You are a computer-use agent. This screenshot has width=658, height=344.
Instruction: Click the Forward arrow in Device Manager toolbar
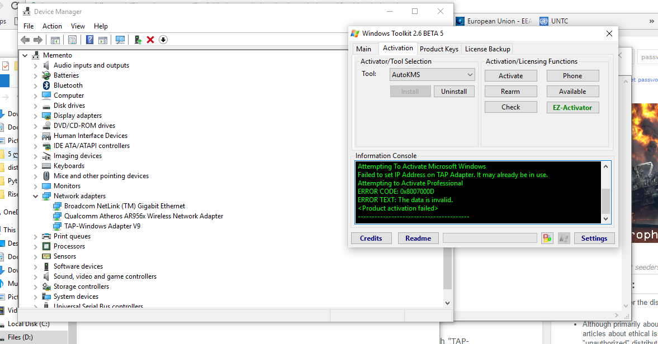(38, 40)
